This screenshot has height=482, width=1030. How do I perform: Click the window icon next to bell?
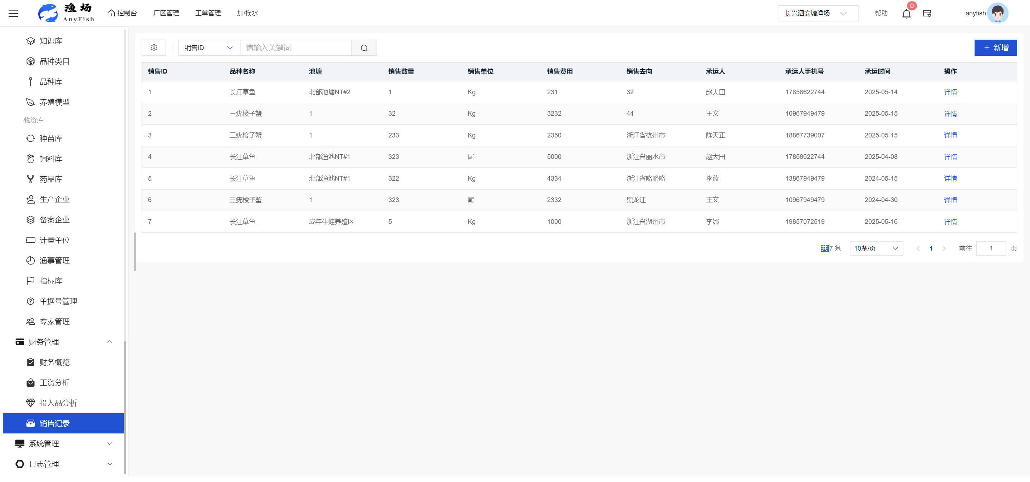point(927,14)
